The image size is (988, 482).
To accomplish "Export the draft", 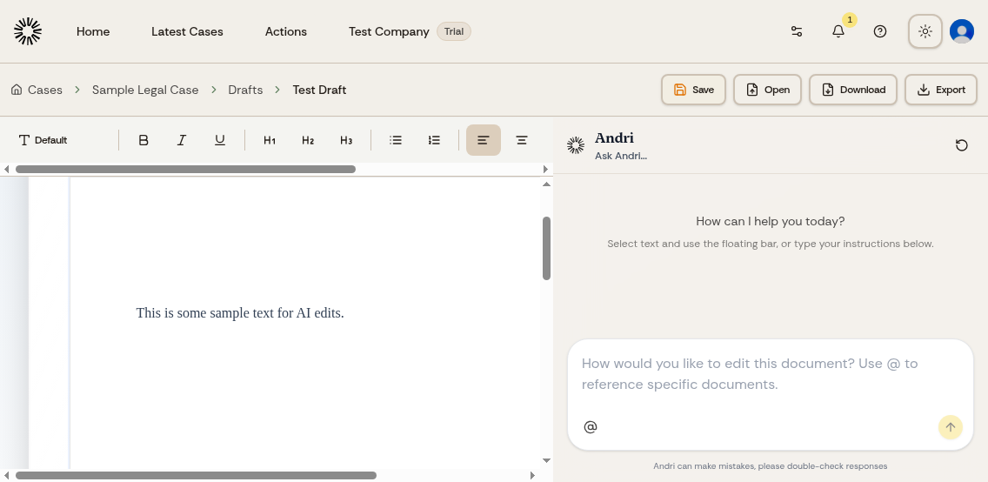I will click(x=941, y=90).
